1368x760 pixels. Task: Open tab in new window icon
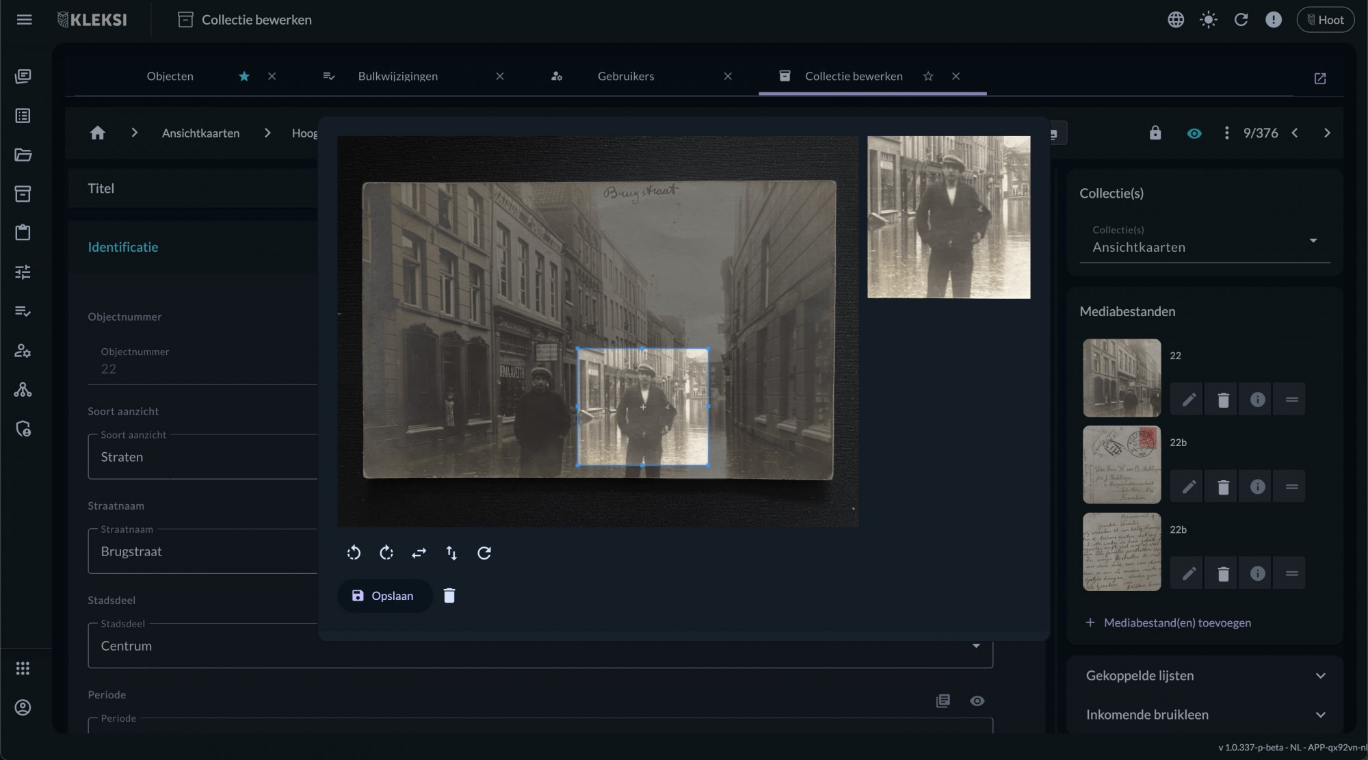point(1320,79)
